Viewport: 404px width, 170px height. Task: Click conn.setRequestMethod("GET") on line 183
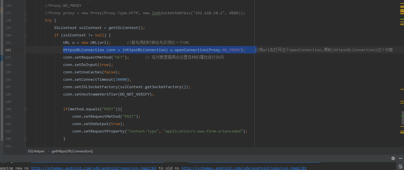[x=96, y=57]
